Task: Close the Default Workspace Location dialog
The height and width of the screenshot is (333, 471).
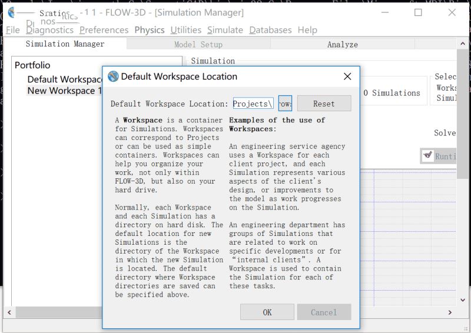Action: pyautogui.click(x=347, y=76)
